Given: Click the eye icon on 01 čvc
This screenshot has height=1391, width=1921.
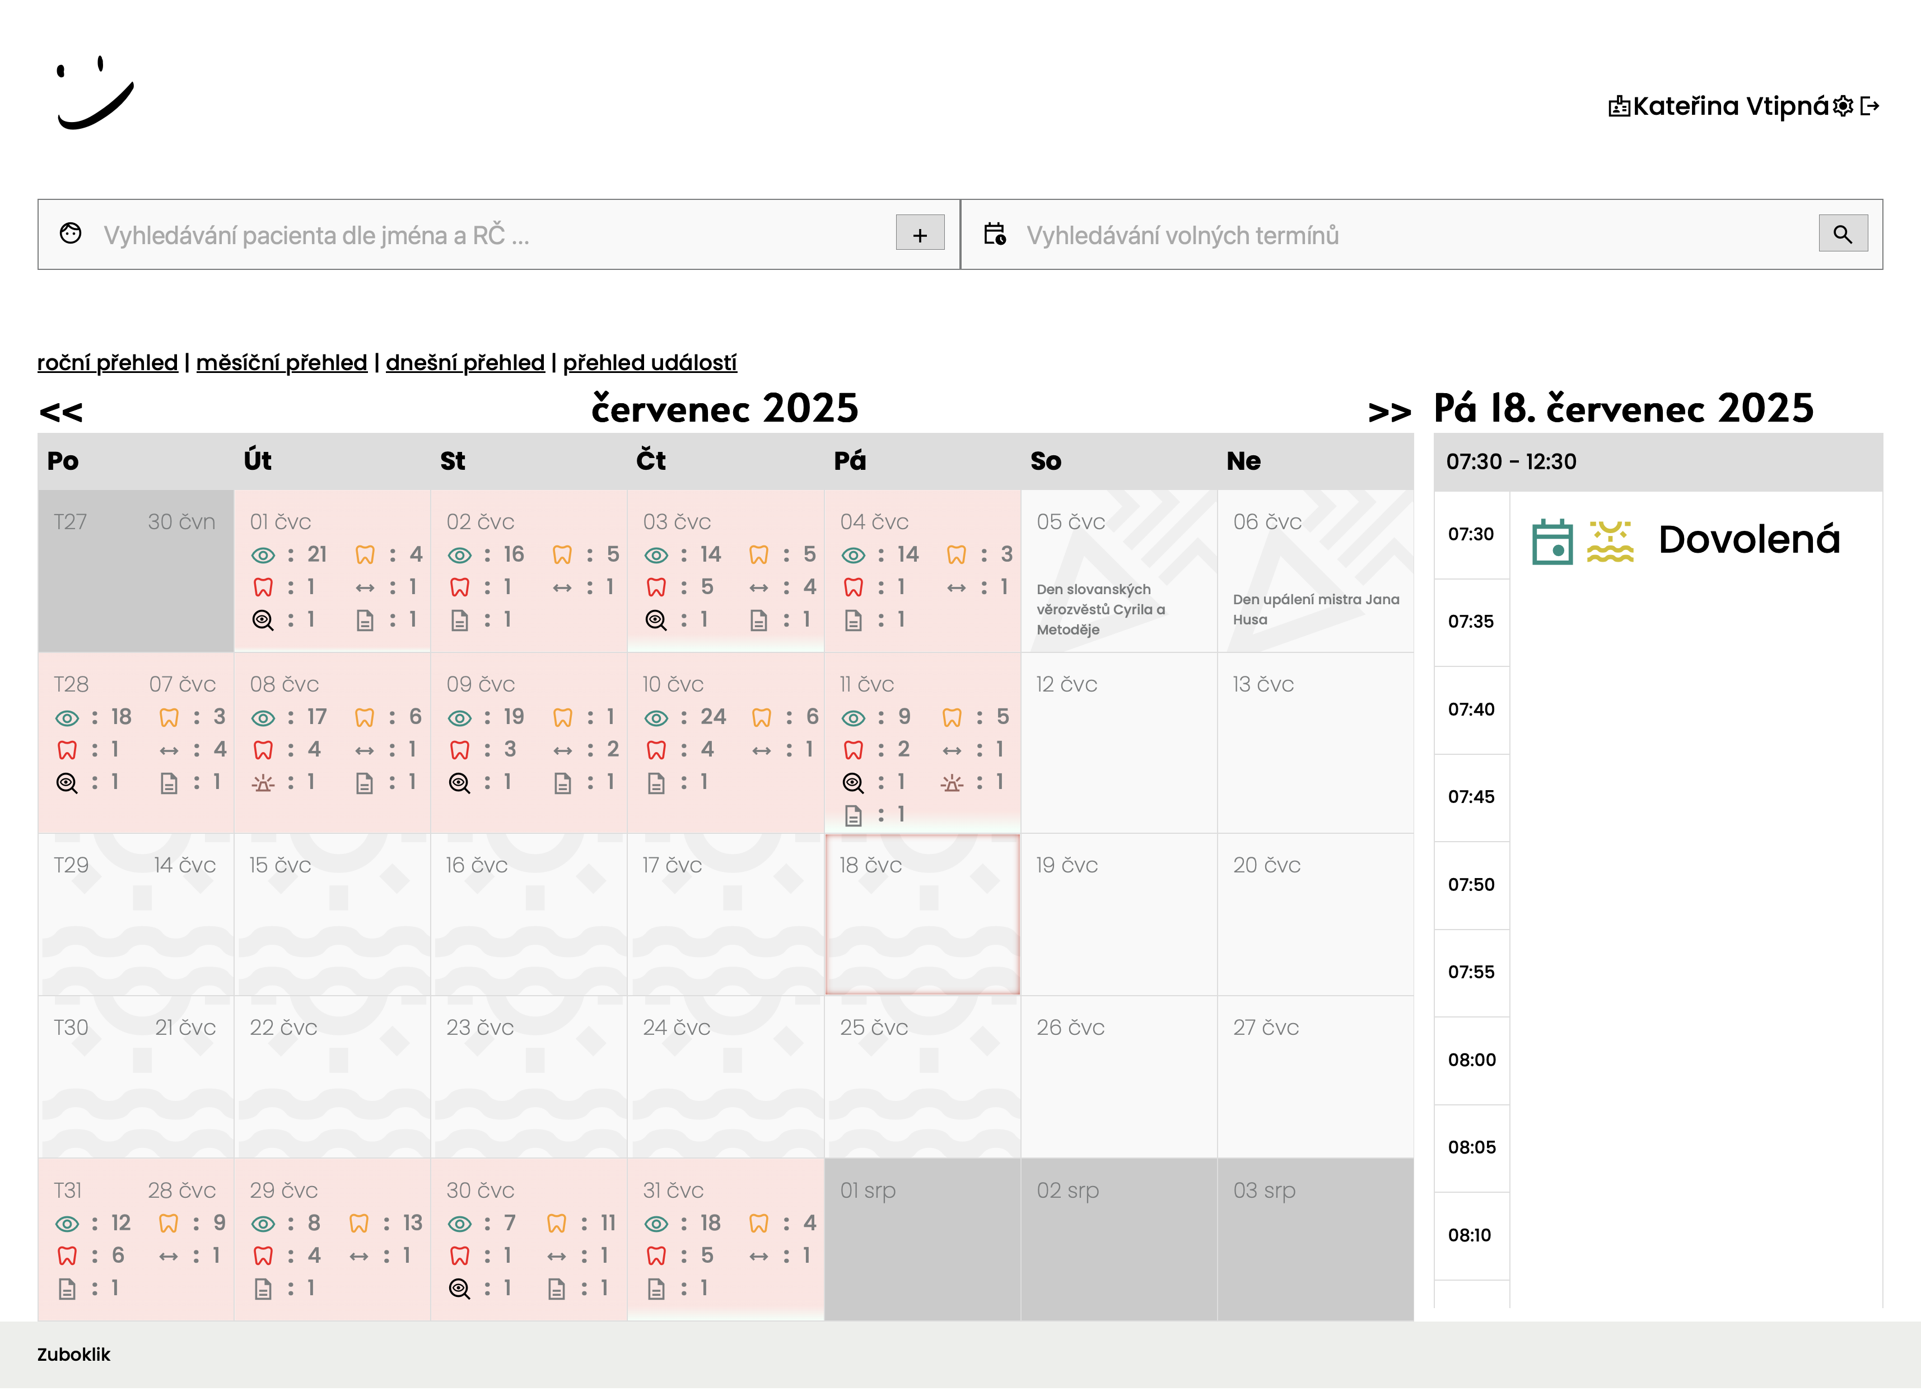Looking at the screenshot, I should click(x=263, y=556).
